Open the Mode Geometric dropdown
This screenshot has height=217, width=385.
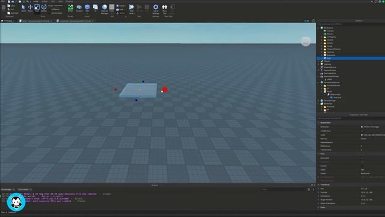tap(56, 5)
